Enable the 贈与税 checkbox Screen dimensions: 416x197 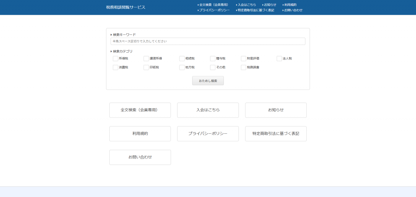(212, 58)
